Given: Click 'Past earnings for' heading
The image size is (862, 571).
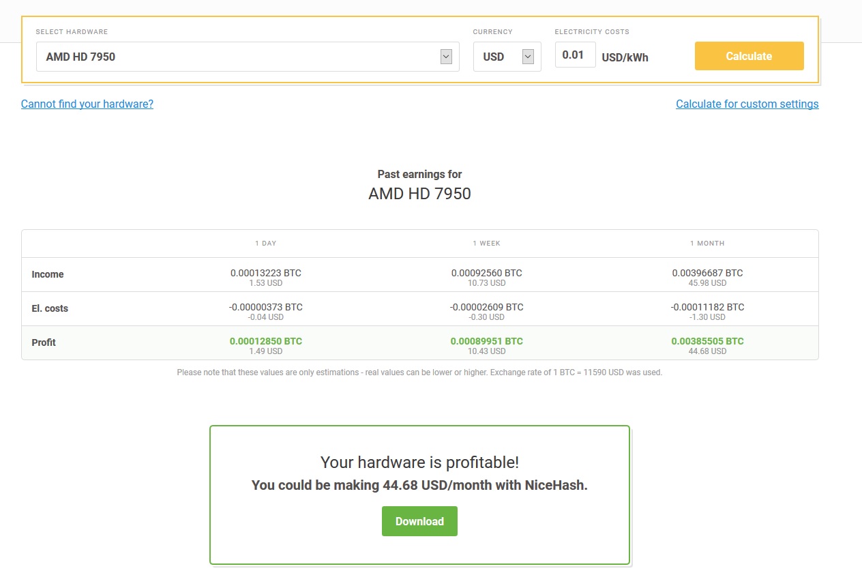Looking at the screenshot, I should pyautogui.click(x=419, y=174).
